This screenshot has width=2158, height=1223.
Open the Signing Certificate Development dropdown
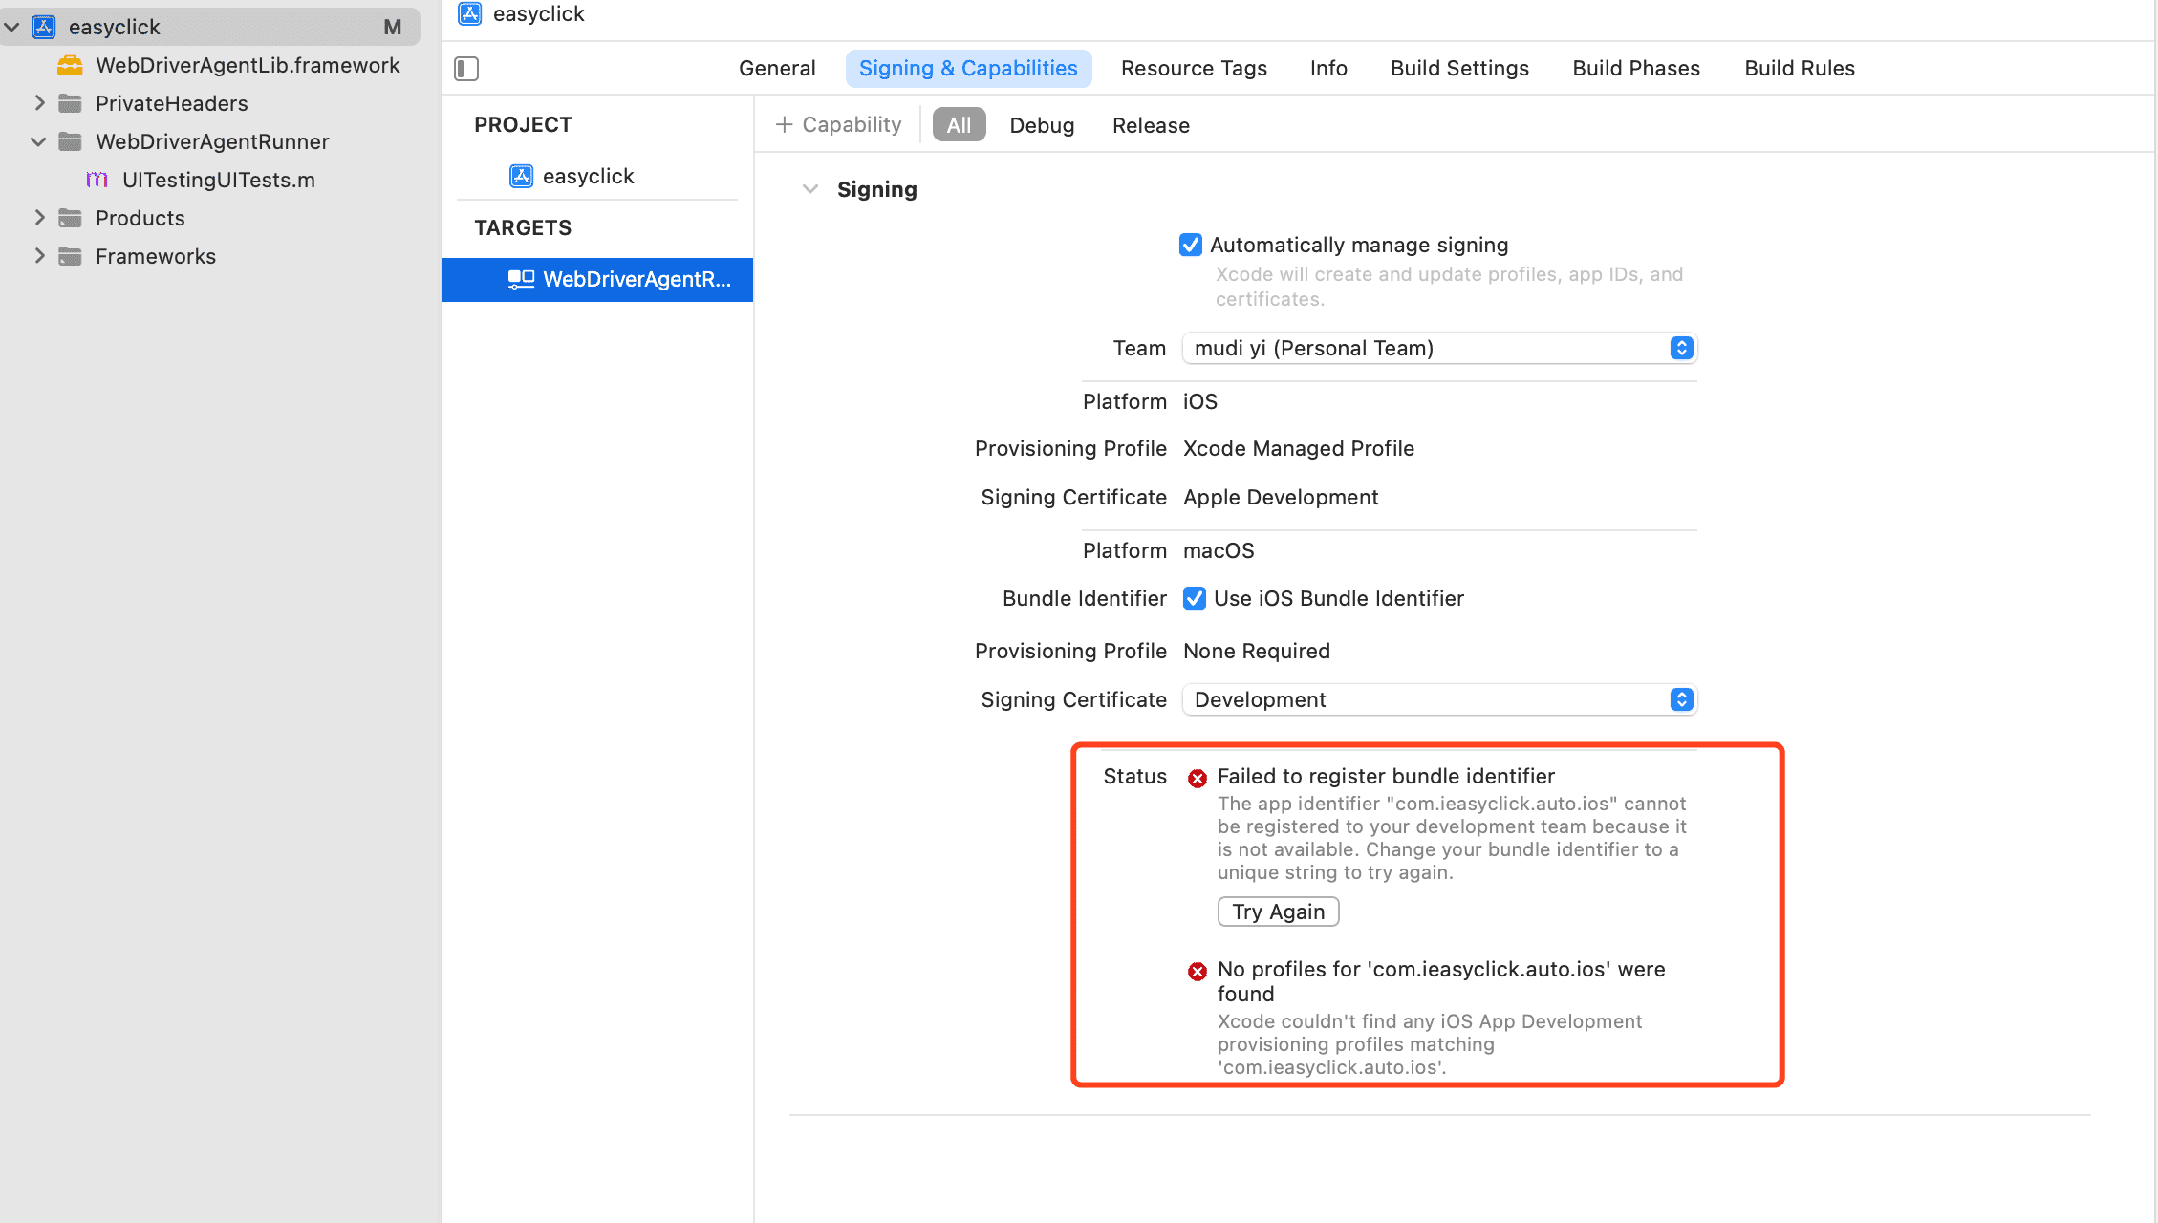pos(1439,699)
